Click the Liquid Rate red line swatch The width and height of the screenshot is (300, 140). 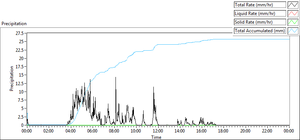[x=293, y=13]
